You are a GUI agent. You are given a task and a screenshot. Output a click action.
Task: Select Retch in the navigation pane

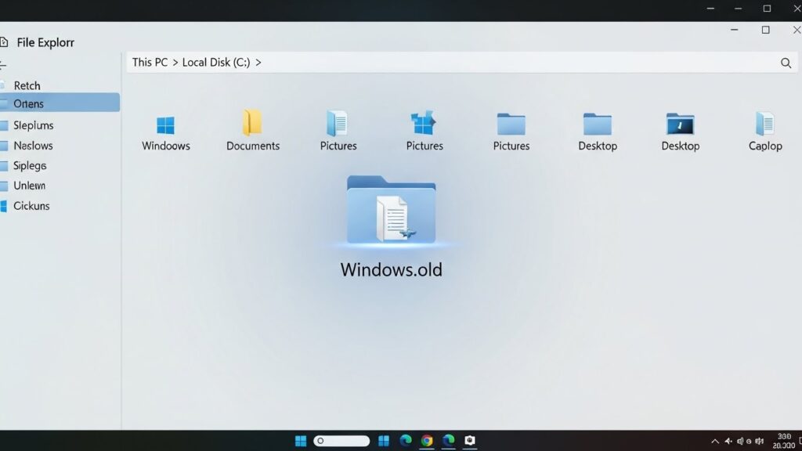(x=27, y=85)
